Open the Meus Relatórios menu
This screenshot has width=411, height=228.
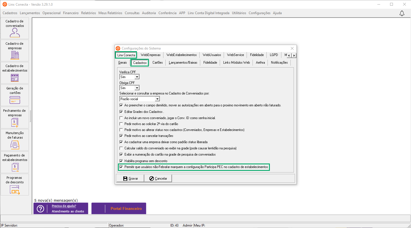click(x=110, y=13)
